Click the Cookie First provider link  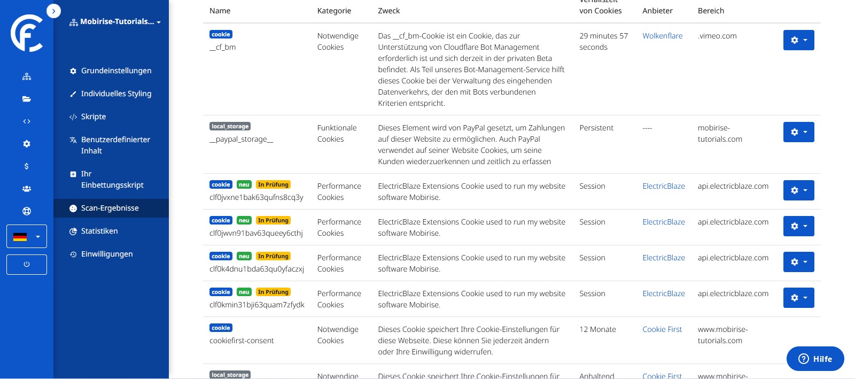click(662, 329)
